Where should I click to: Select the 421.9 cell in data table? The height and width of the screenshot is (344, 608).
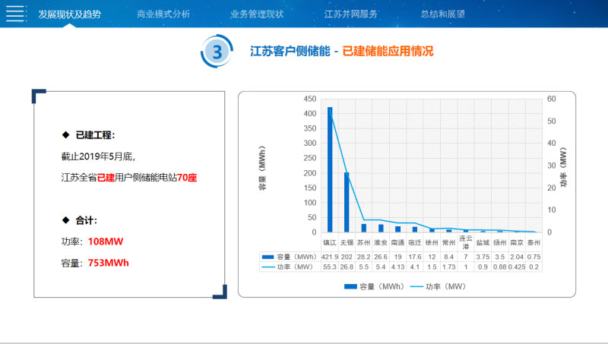(330, 257)
